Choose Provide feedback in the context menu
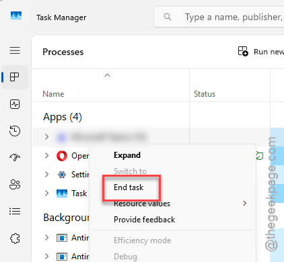 (144, 220)
